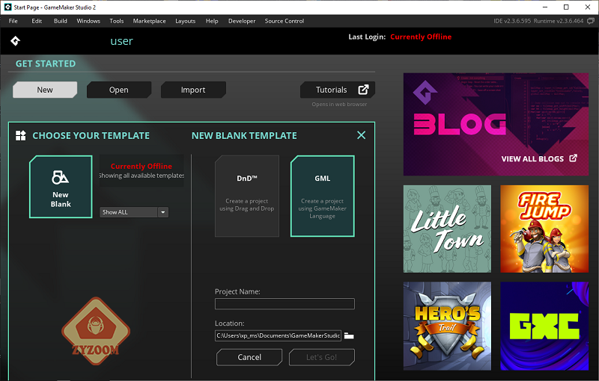
Task: Choose the GML GameMaker Language project type
Action: coord(323,196)
